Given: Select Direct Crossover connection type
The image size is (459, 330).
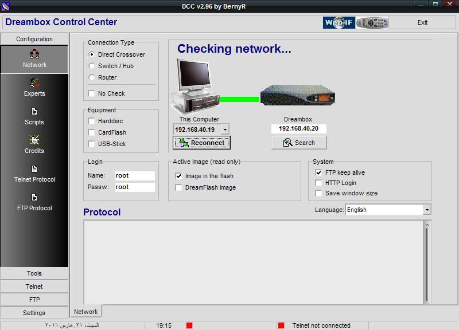Looking at the screenshot, I should 92,54.
